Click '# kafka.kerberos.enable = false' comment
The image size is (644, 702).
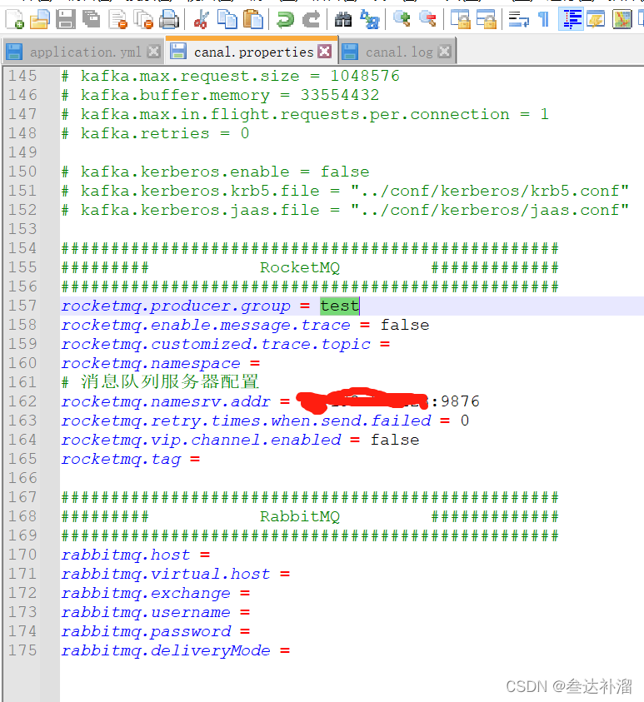coord(216,172)
